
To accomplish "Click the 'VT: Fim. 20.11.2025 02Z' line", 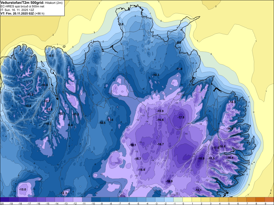I will [17, 13].
